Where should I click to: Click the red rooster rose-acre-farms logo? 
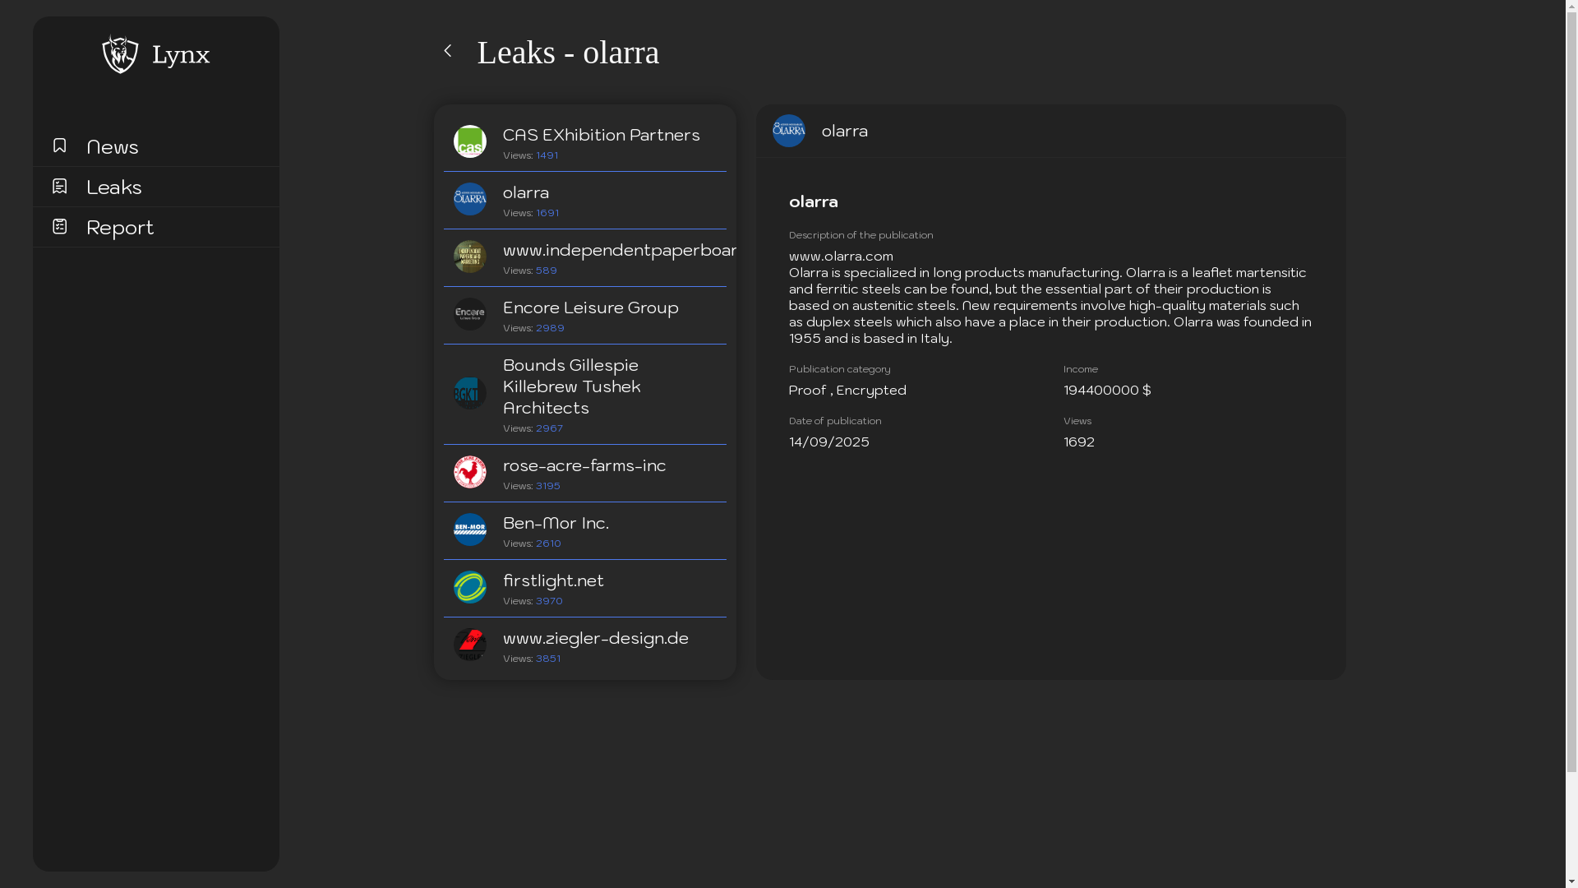pyautogui.click(x=470, y=472)
